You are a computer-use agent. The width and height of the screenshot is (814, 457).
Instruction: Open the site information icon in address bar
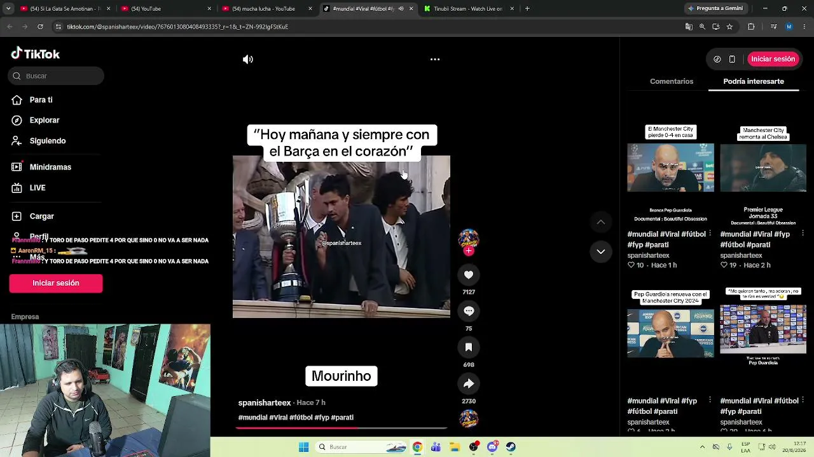[x=59, y=27]
